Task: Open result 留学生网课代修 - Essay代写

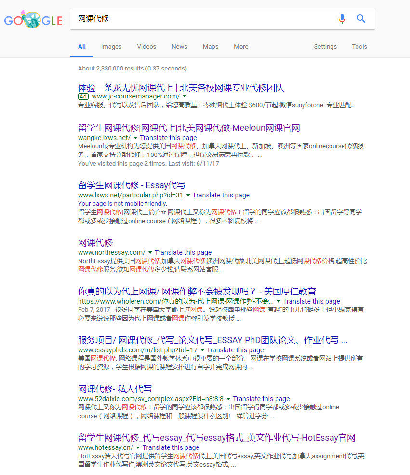Action: click(x=132, y=185)
